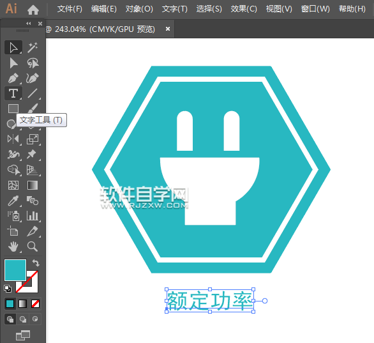The width and height of the screenshot is (374, 343).
Task: Select the Hand tool
Action: 13,247
